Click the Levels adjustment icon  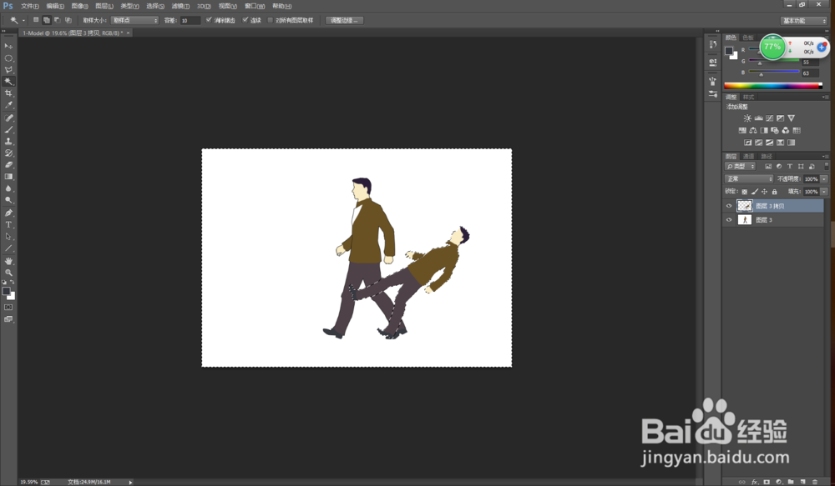[758, 118]
